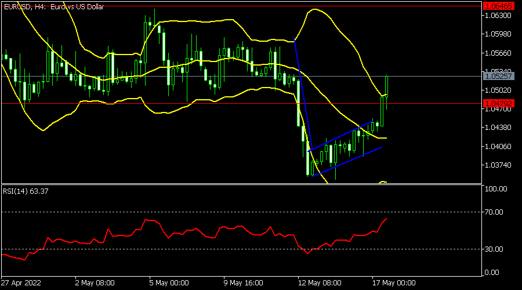
Task: Select the 5 May 00:00 time label
Action: click(x=169, y=283)
